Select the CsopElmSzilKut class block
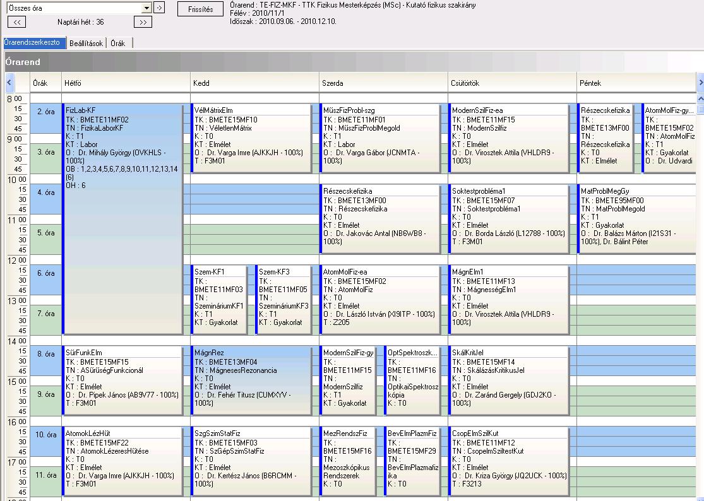 pos(509,461)
